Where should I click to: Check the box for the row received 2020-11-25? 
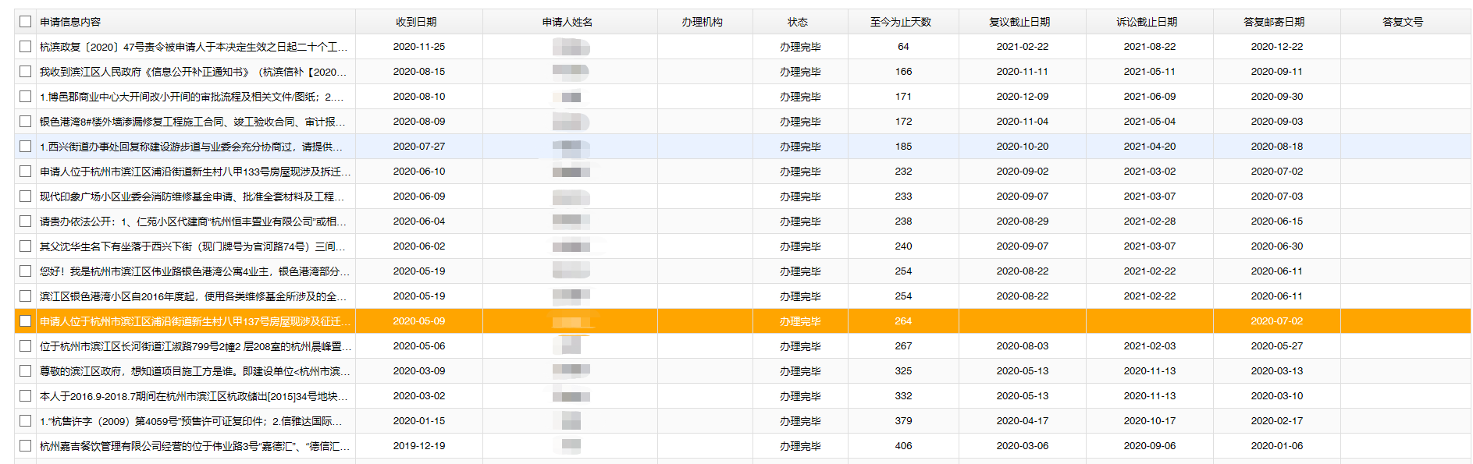26,47
